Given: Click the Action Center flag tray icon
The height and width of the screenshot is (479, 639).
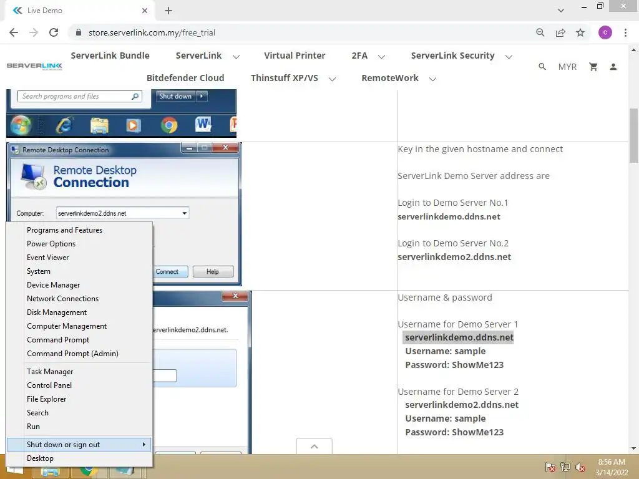Looking at the screenshot, I should tap(550, 467).
